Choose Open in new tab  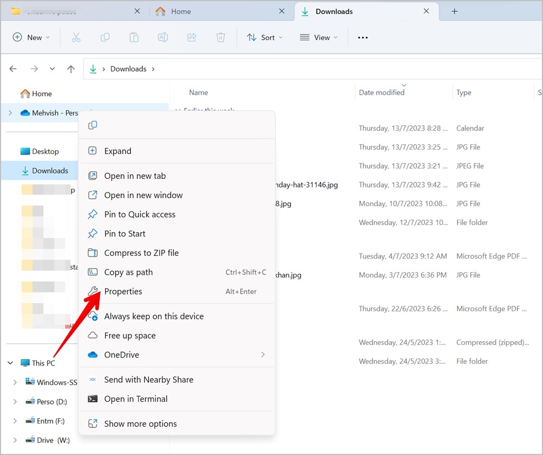pos(177,176)
